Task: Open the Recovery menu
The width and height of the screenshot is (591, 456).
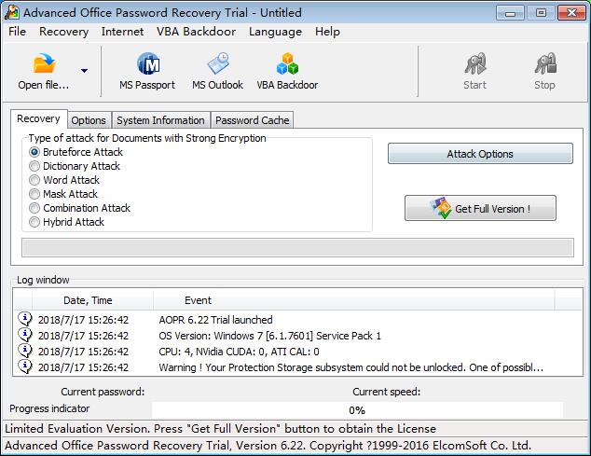Action: [63, 32]
